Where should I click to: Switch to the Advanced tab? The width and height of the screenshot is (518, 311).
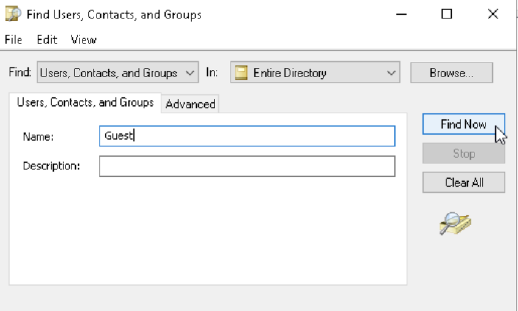(190, 104)
